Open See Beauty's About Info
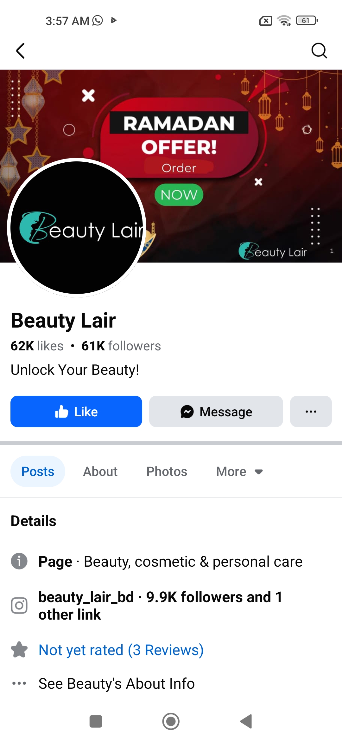This screenshot has height=742, width=342. [117, 684]
